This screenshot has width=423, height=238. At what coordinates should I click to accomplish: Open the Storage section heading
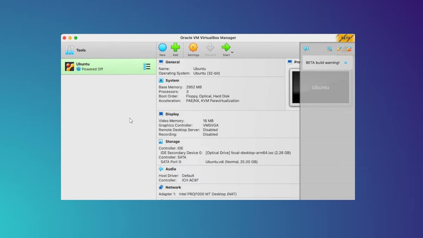tap(173, 142)
